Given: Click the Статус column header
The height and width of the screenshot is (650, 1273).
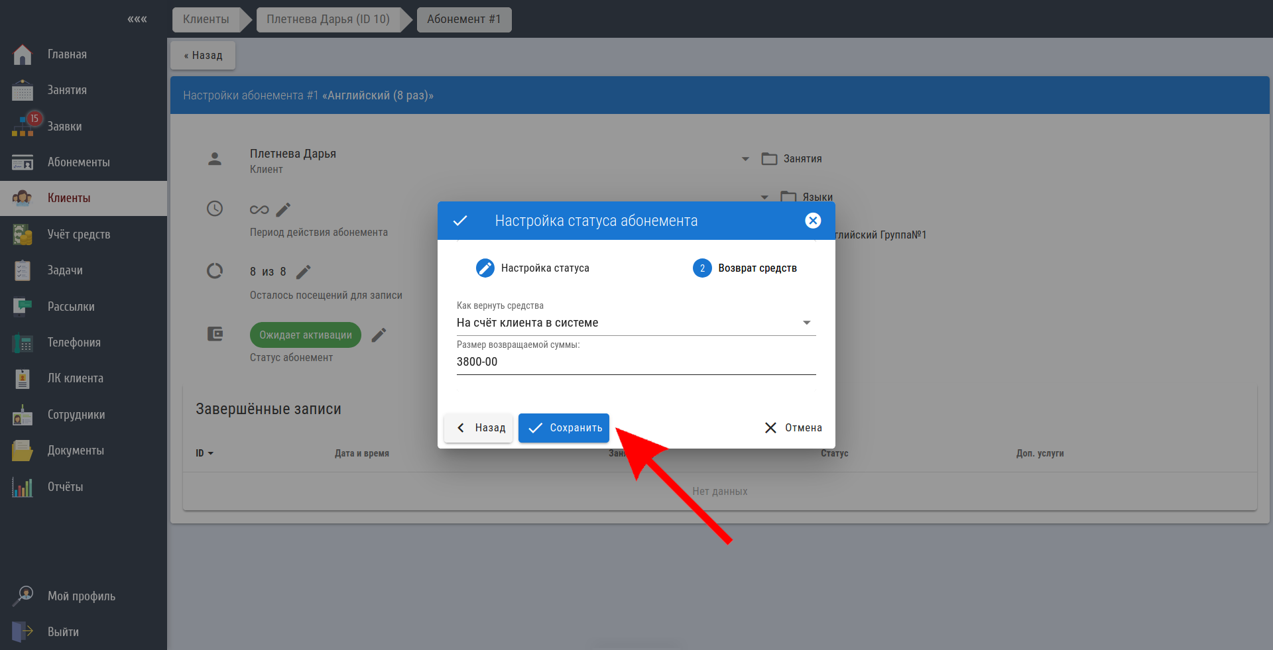Looking at the screenshot, I should click(835, 454).
